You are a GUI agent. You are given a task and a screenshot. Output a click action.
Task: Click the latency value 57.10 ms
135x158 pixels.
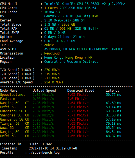114,119
